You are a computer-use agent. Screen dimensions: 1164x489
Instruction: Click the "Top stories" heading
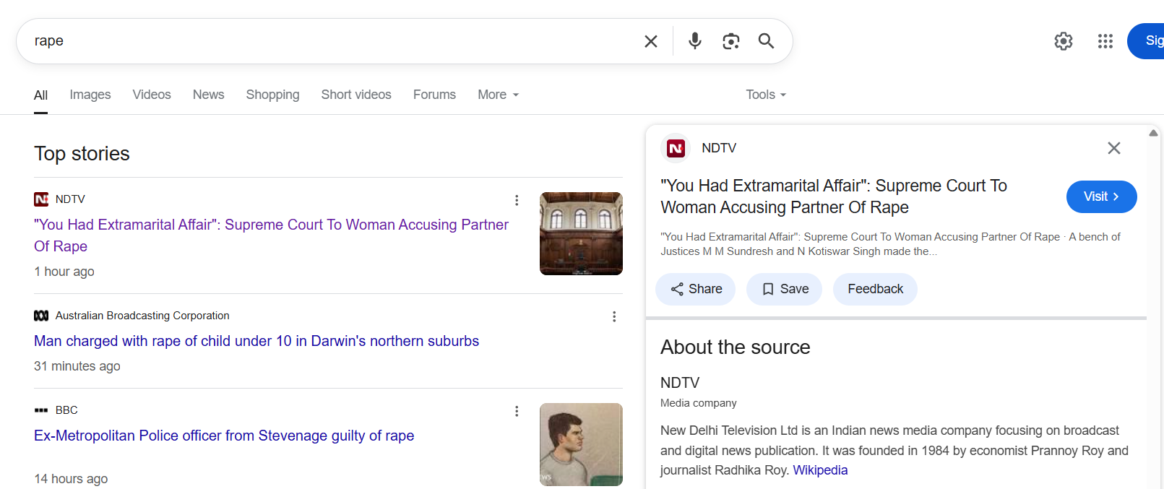coord(82,154)
